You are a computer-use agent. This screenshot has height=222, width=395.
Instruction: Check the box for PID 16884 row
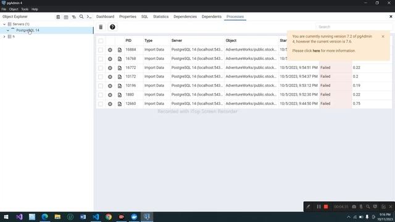(x=101, y=50)
